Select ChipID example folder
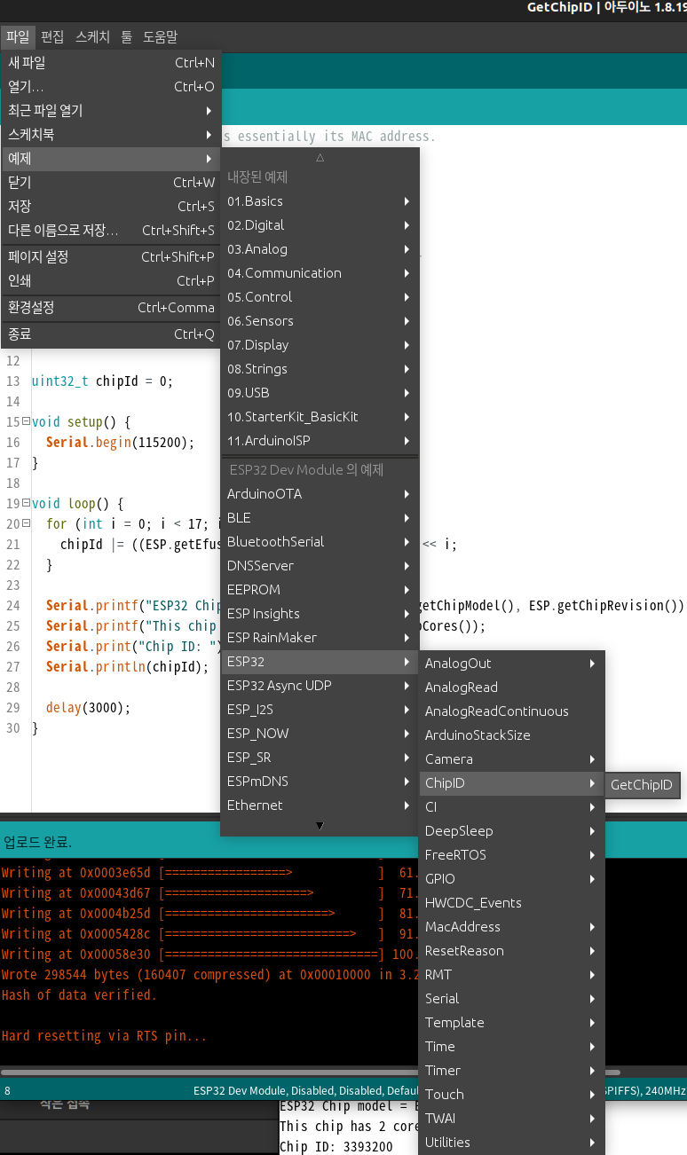687x1155 pixels. 511,783
